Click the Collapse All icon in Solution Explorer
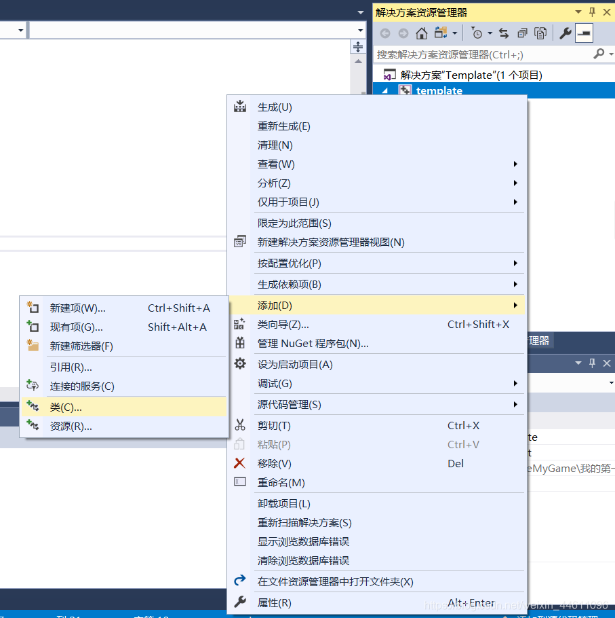Screen dimensions: 615x618 [522, 33]
